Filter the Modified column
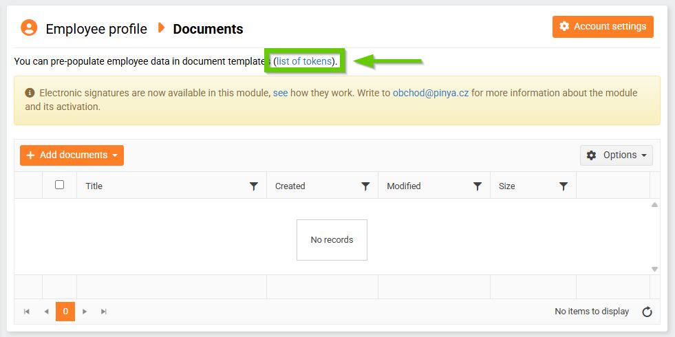 [478, 186]
